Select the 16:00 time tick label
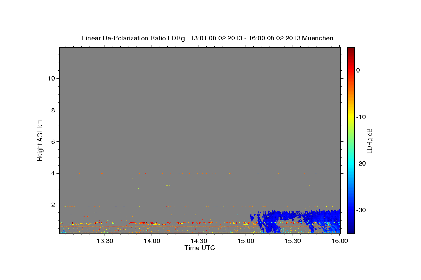Image resolution: width=421 pixels, height=280 pixels. click(339, 241)
